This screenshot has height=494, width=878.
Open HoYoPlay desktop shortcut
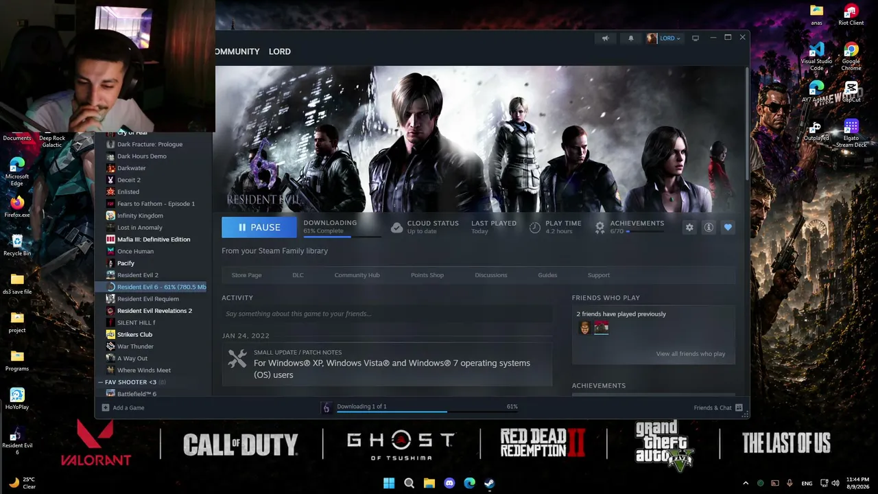coord(17,399)
